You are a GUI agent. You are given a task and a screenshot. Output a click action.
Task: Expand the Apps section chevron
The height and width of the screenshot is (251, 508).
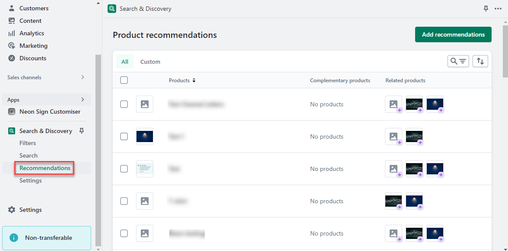click(83, 100)
